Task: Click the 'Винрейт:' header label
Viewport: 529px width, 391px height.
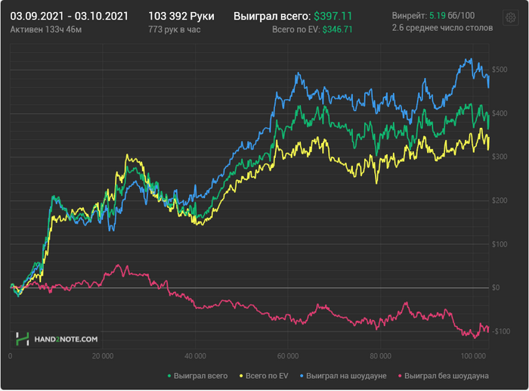Action: click(410, 16)
